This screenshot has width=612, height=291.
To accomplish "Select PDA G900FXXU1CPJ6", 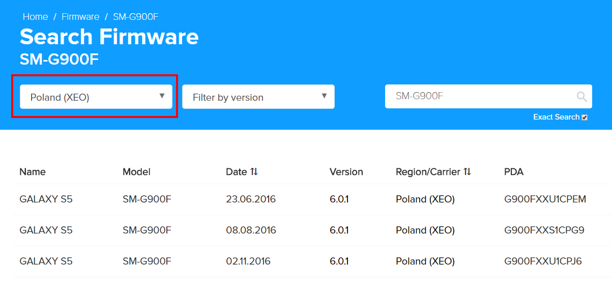I will [x=543, y=261].
